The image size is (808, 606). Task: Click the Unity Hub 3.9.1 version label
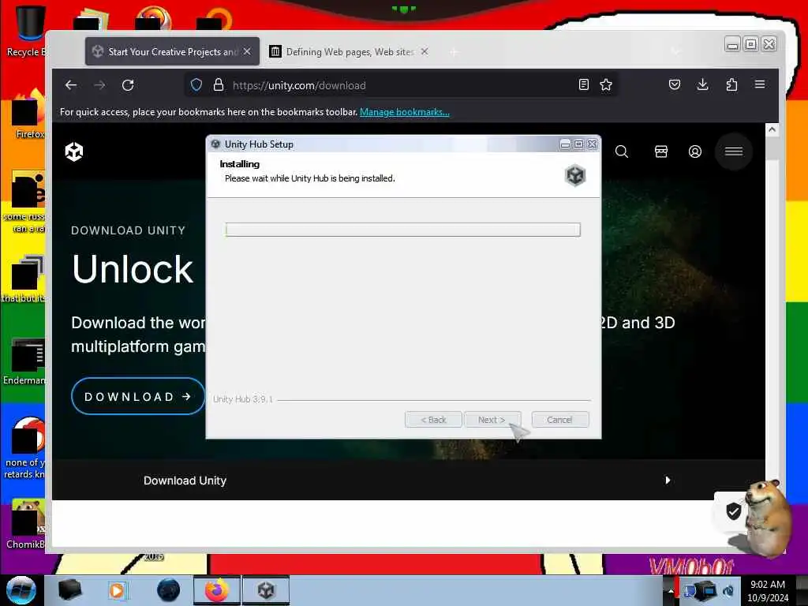pos(243,399)
